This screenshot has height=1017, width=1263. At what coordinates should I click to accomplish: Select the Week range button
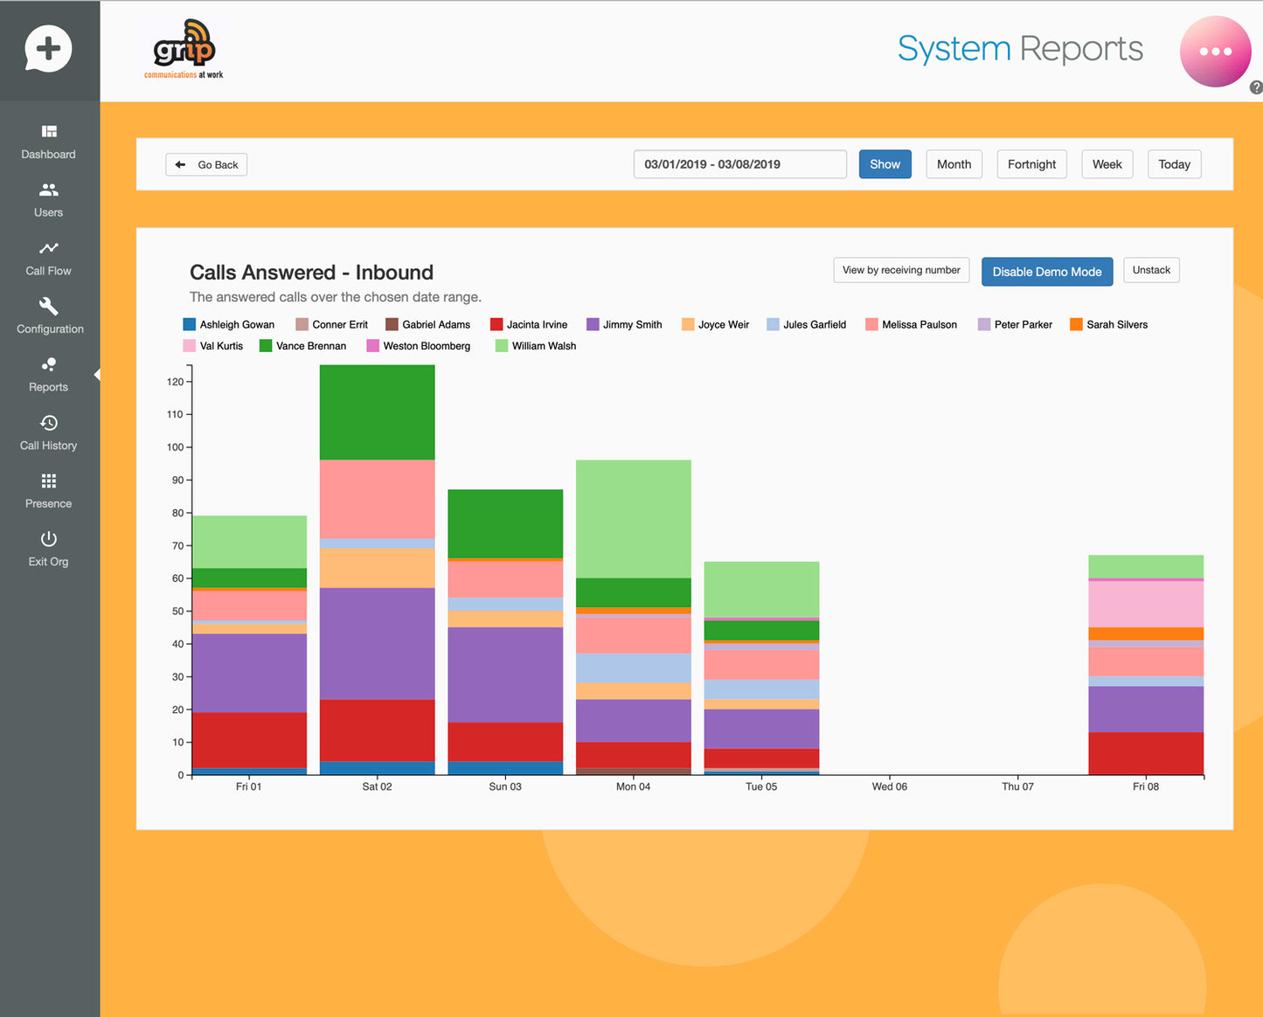click(x=1107, y=164)
